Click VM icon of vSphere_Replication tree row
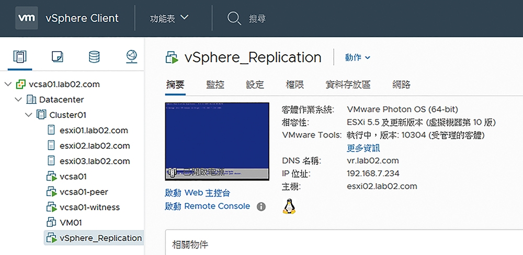Image resolution: width=523 pixels, height=255 pixels. point(52,238)
